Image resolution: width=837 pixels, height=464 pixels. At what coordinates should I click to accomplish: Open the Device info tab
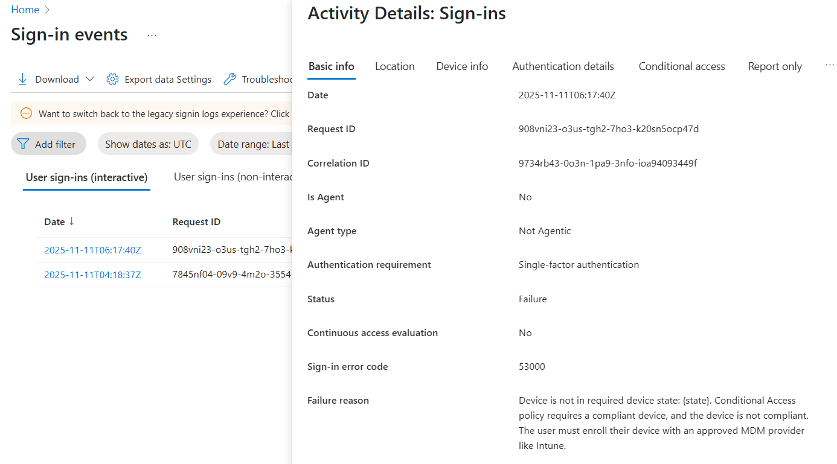pos(461,66)
